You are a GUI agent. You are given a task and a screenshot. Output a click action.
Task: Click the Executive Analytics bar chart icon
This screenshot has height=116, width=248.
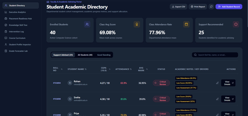pyautogui.click(x=6, y=12)
